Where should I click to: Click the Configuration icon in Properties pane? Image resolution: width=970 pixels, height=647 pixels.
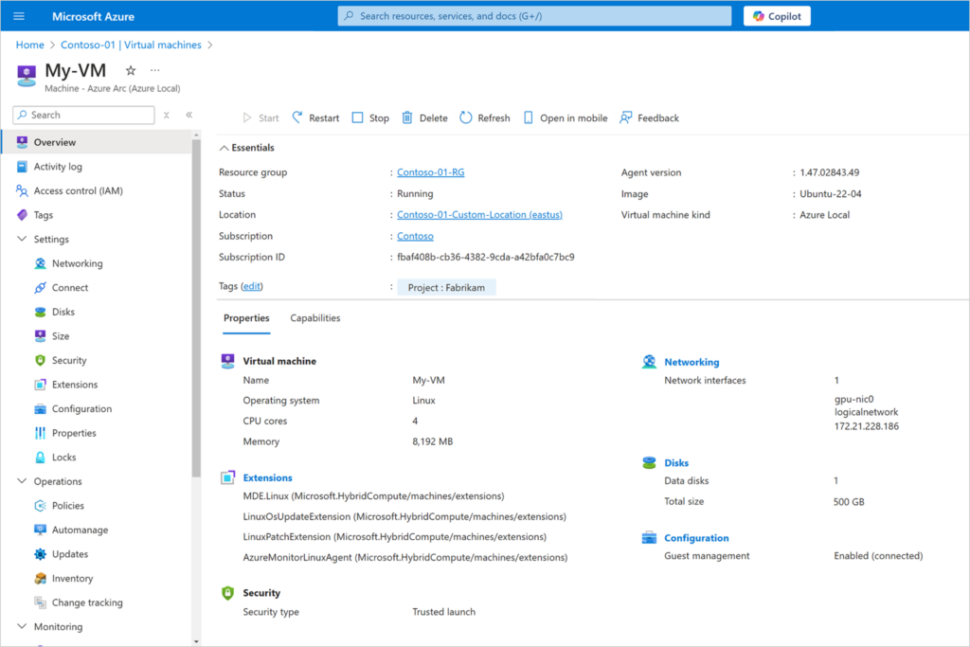click(649, 538)
